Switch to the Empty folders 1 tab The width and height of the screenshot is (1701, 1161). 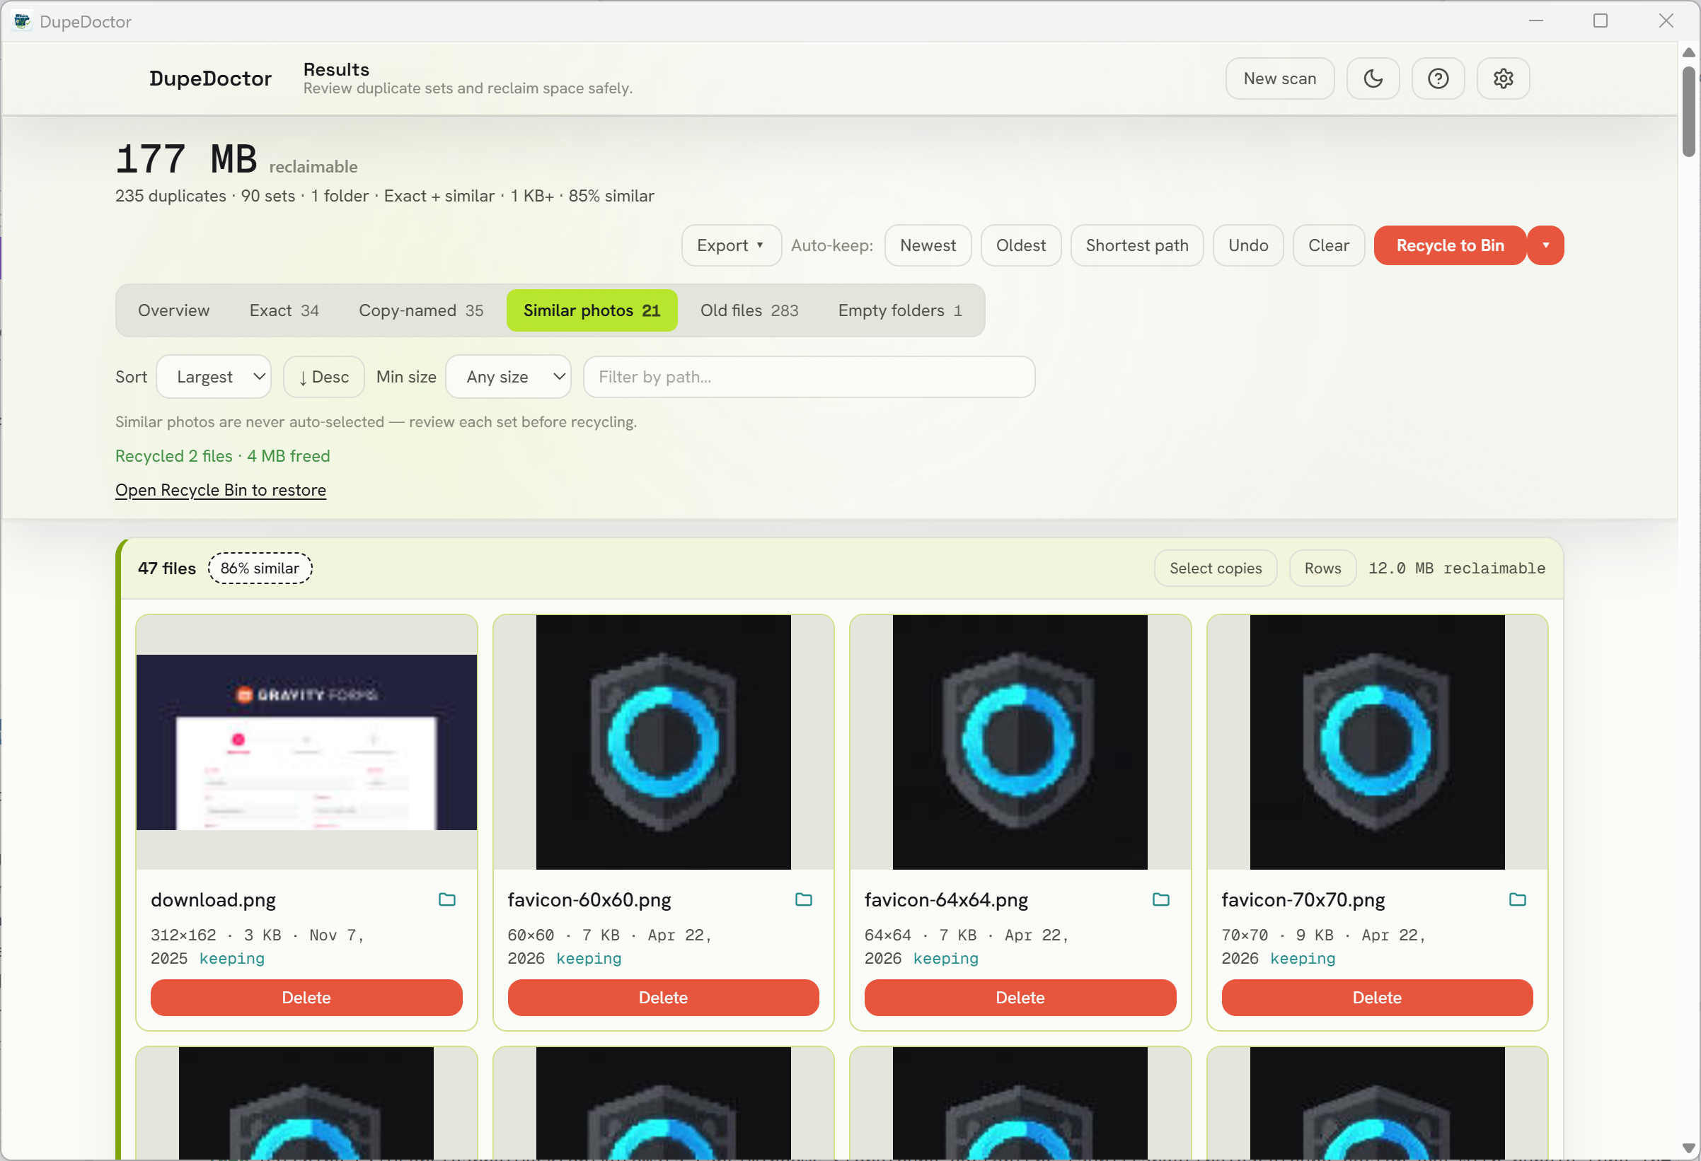[x=899, y=310]
